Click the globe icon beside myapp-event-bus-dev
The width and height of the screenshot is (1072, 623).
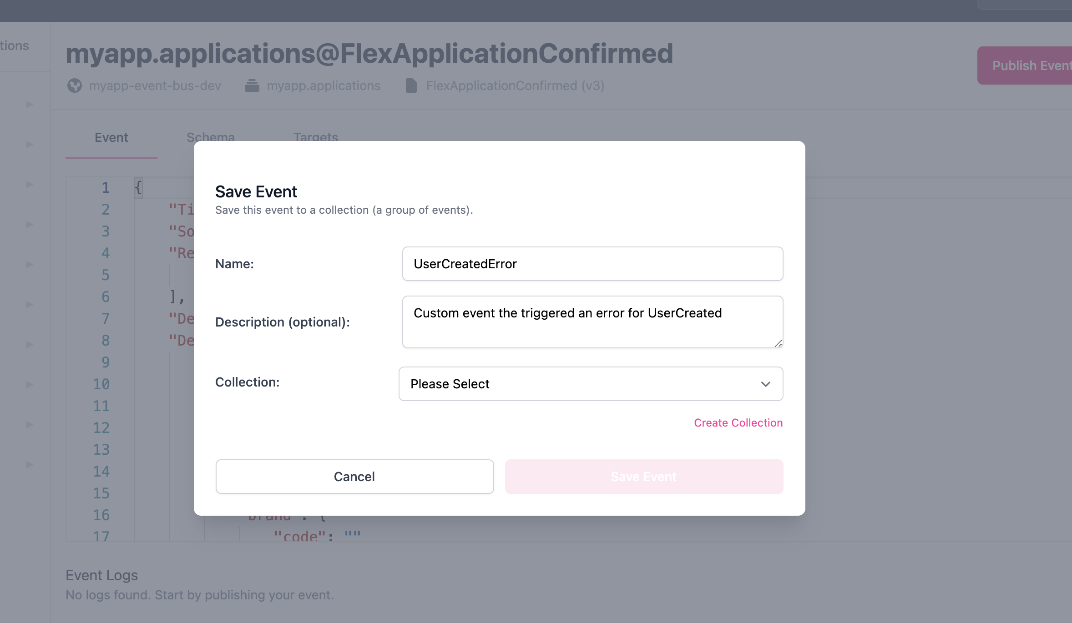(75, 85)
